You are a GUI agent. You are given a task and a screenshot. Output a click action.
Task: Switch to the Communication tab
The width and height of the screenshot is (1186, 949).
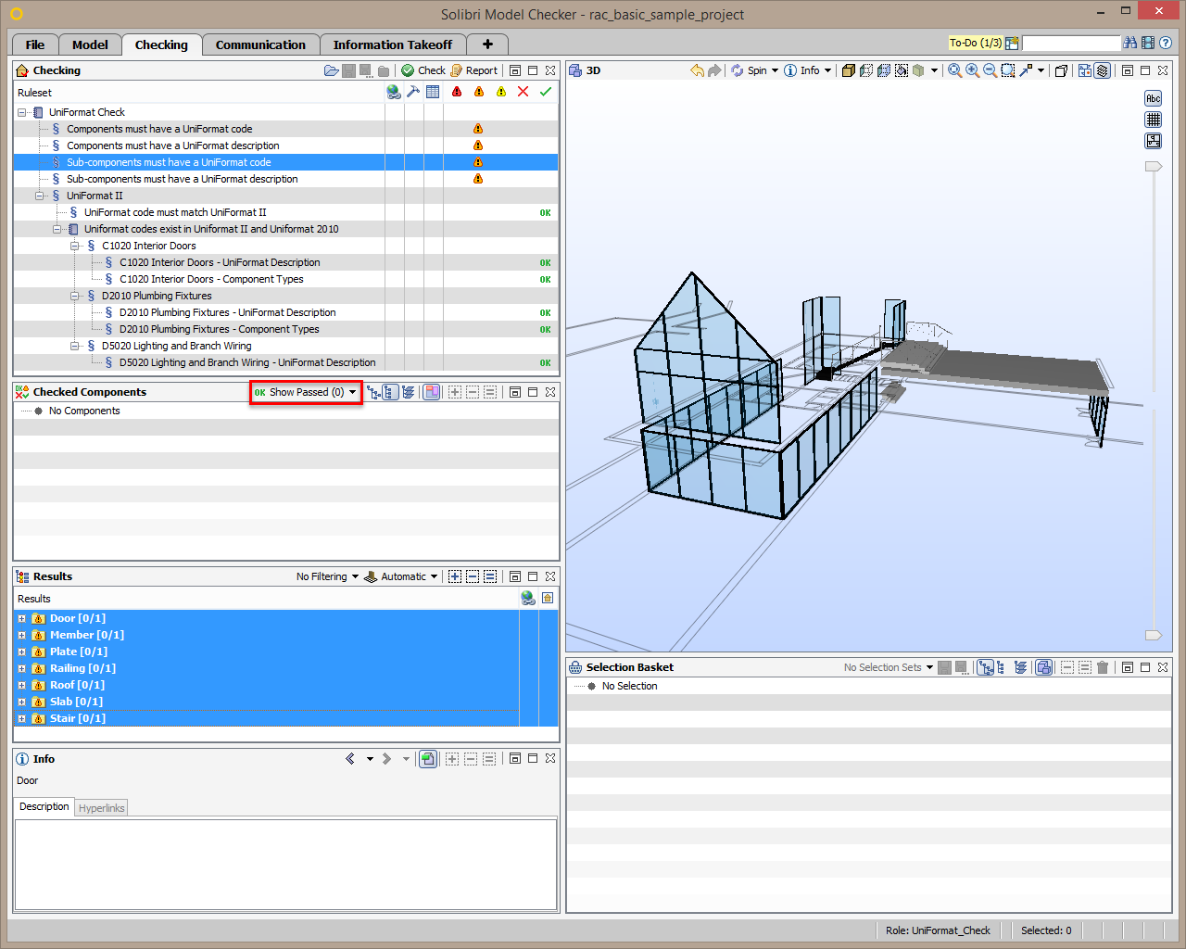(x=260, y=44)
